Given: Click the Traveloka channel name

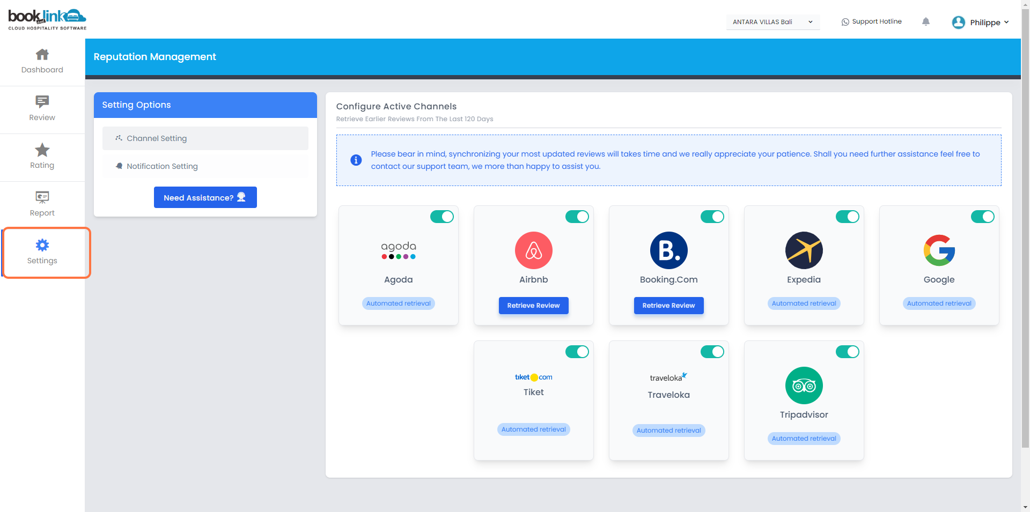Looking at the screenshot, I should 669,395.
